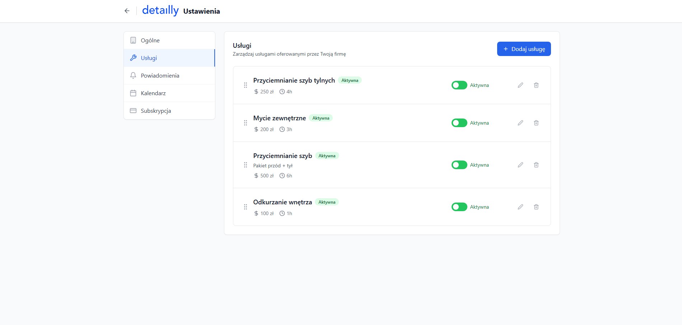Click the back arrow in the header
Image resolution: width=682 pixels, height=325 pixels.
tap(127, 11)
